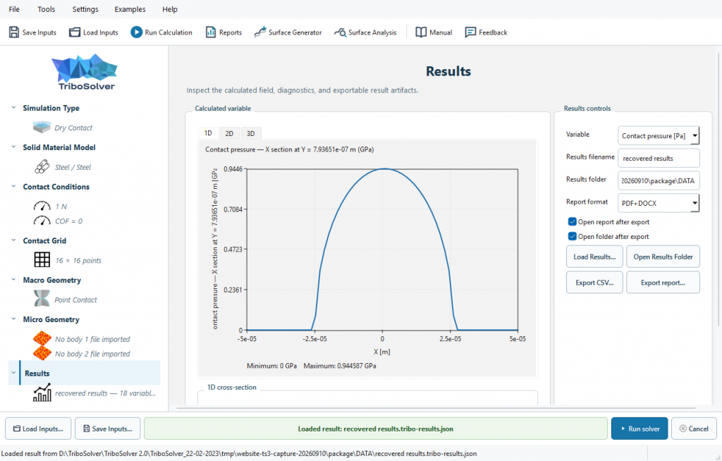This screenshot has height=461, width=722.
Task: Click the TriboSolver logo
Action: point(85,72)
